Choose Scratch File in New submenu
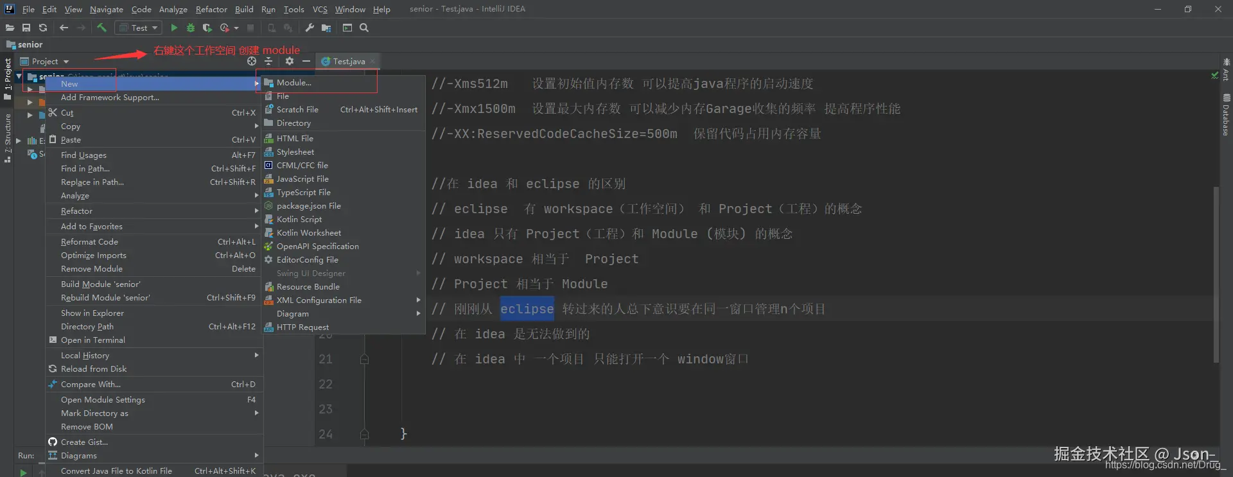 (343, 109)
